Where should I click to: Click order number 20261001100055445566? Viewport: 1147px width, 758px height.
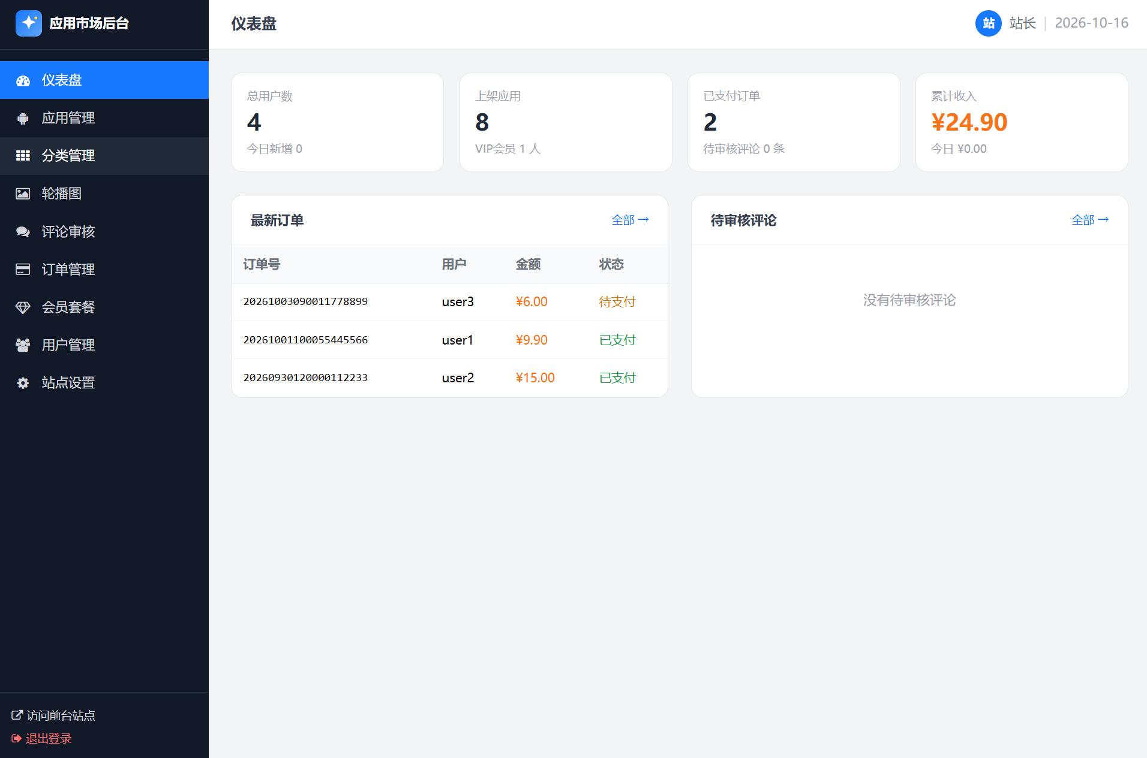(x=305, y=340)
